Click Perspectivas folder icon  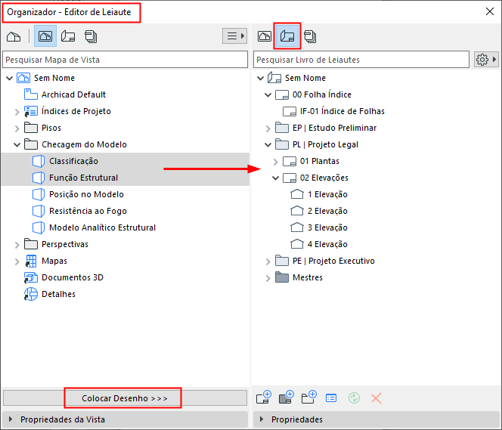(31, 244)
